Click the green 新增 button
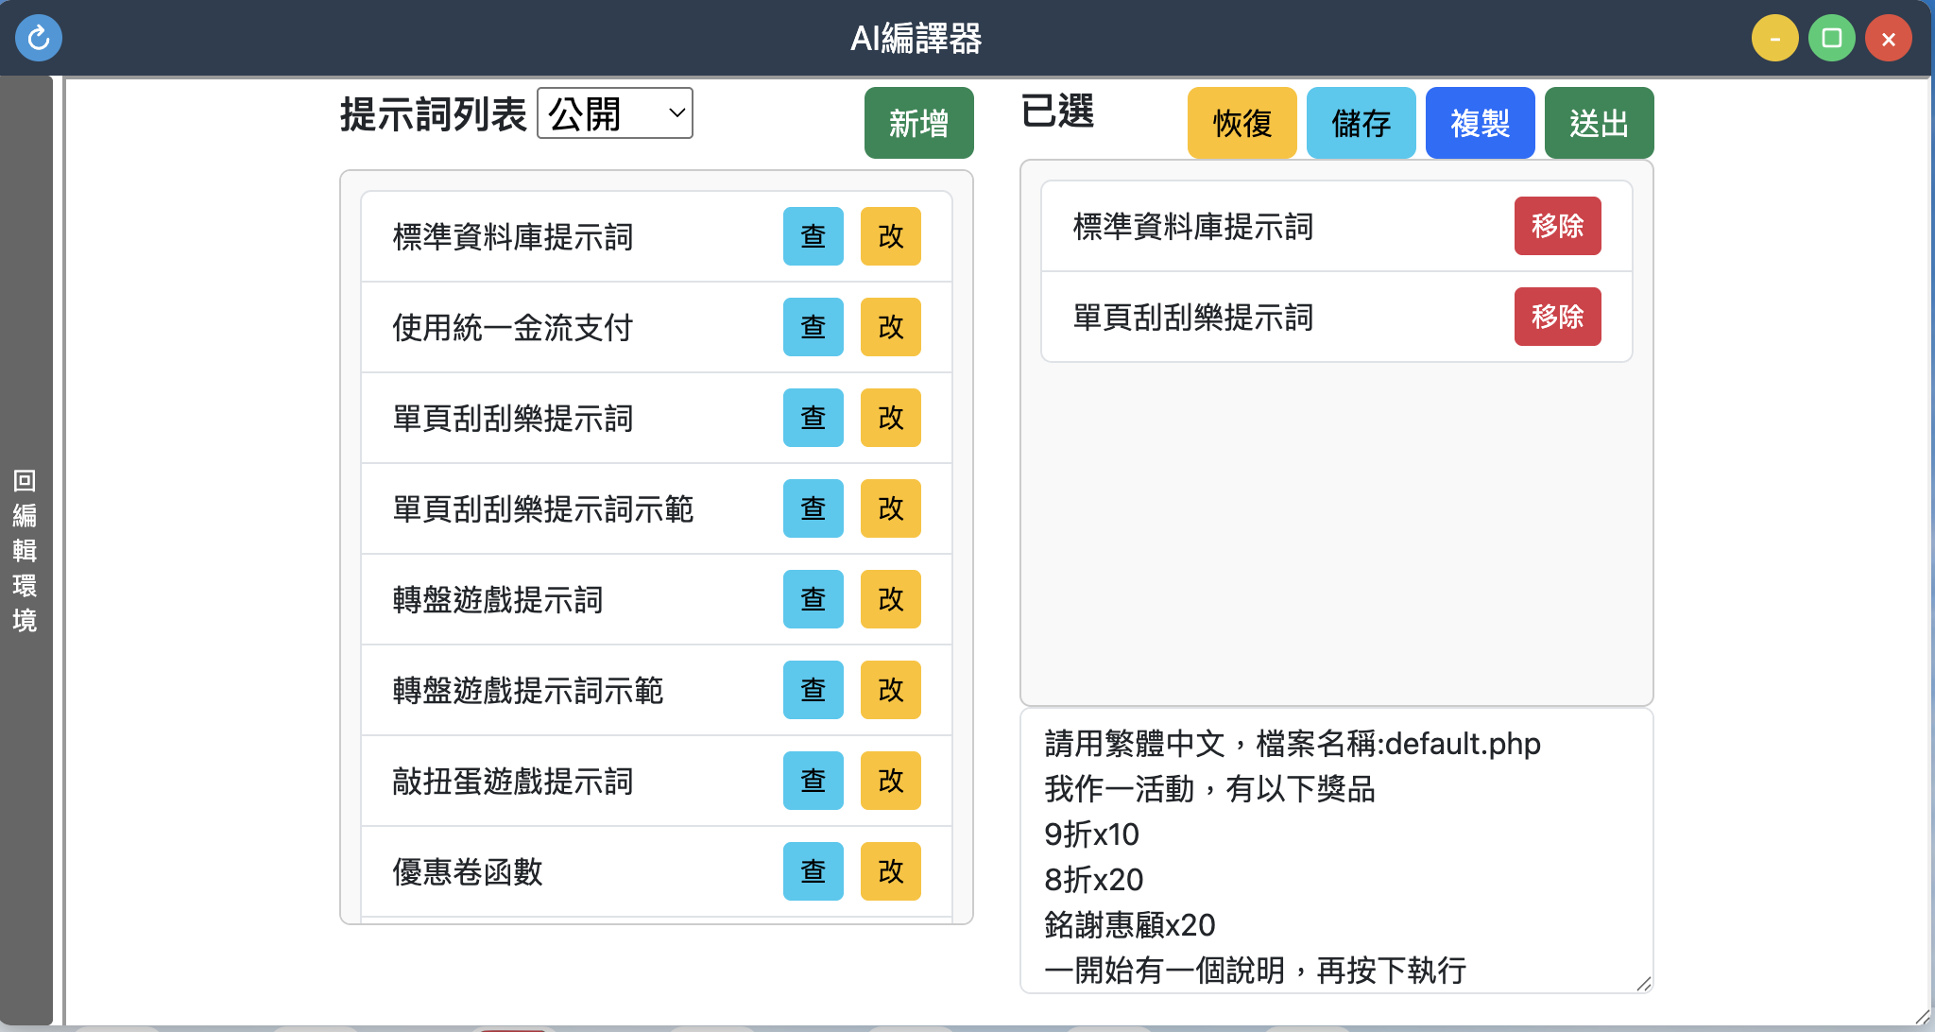 point(918,123)
